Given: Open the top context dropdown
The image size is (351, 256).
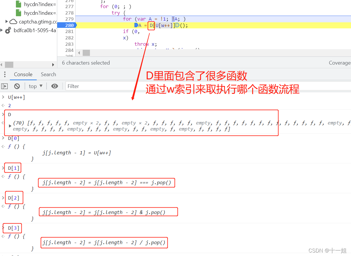Looking at the screenshot, I should click(36, 86).
